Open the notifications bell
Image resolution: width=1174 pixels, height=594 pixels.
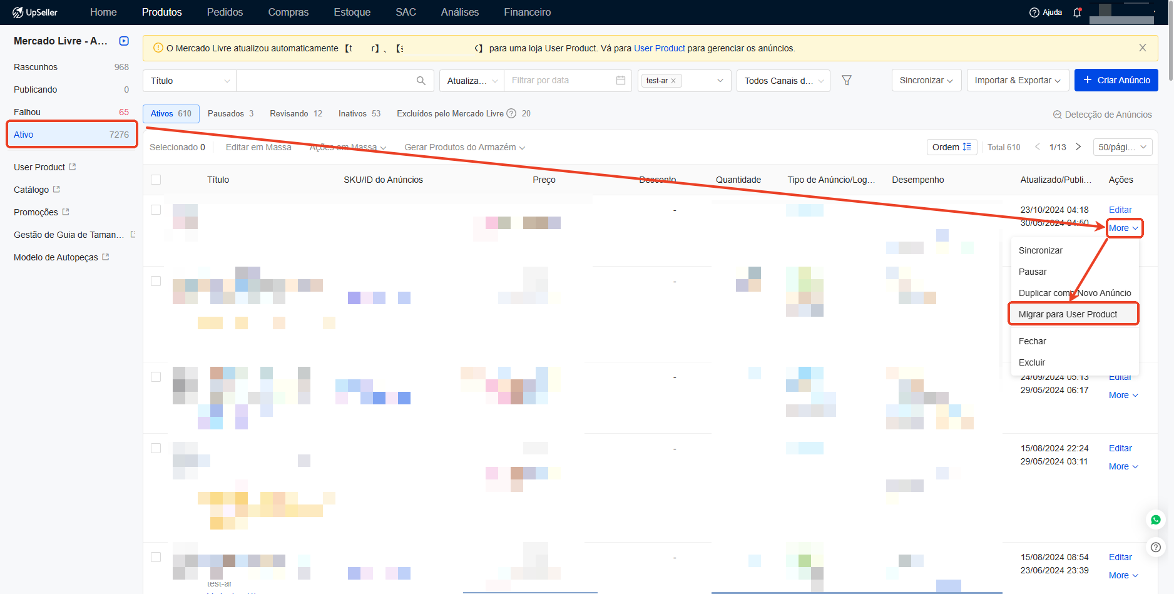click(x=1077, y=13)
